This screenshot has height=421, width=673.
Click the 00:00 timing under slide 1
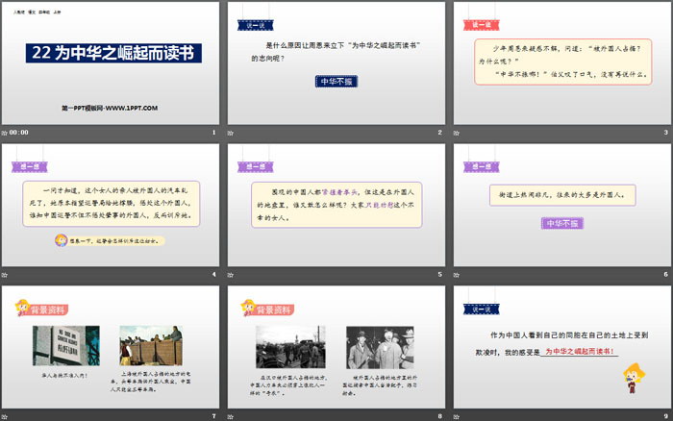coord(21,133)
